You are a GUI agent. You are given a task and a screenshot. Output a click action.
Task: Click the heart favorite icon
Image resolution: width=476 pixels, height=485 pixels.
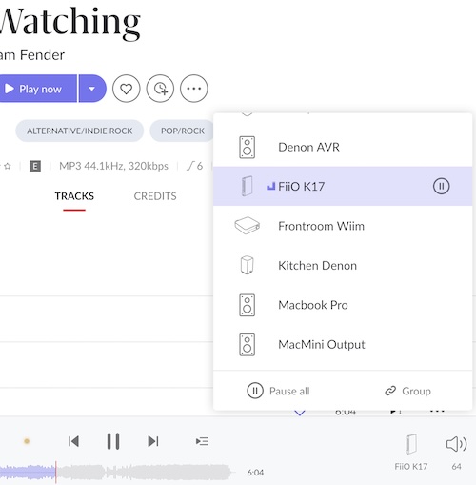(126, 89)
